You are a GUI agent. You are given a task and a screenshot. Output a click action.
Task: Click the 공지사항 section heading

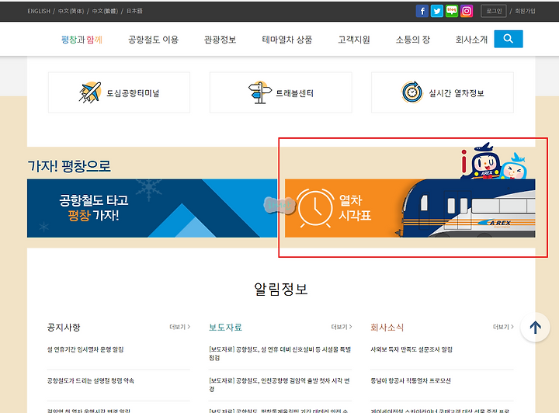64,327
